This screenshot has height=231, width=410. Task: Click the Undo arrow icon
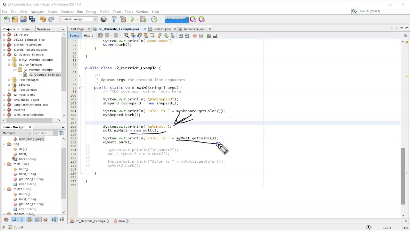tap(43, 20)
